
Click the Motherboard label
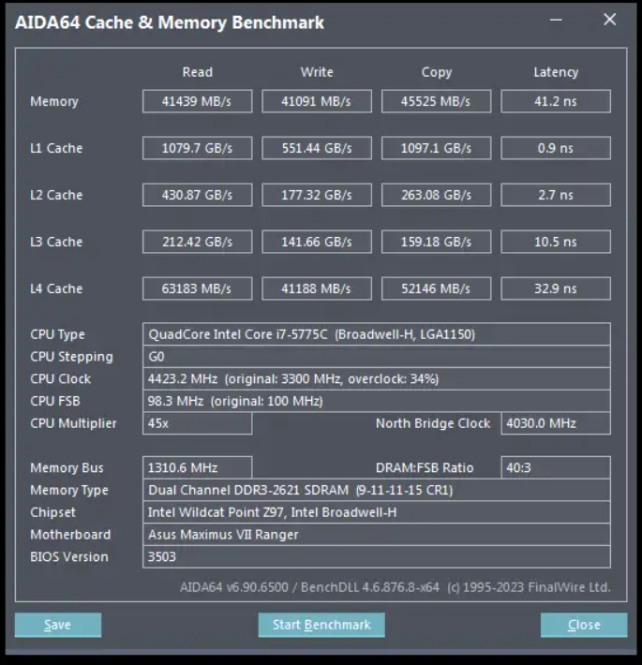click(x=70, y=535)
